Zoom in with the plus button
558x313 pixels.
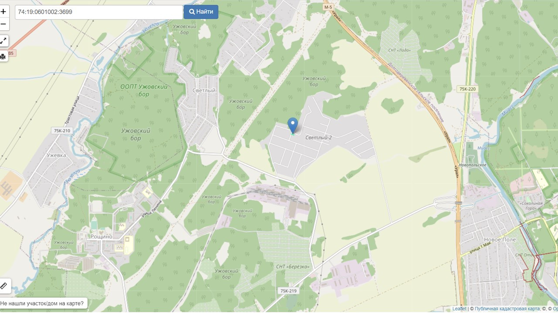pos(3,12)
